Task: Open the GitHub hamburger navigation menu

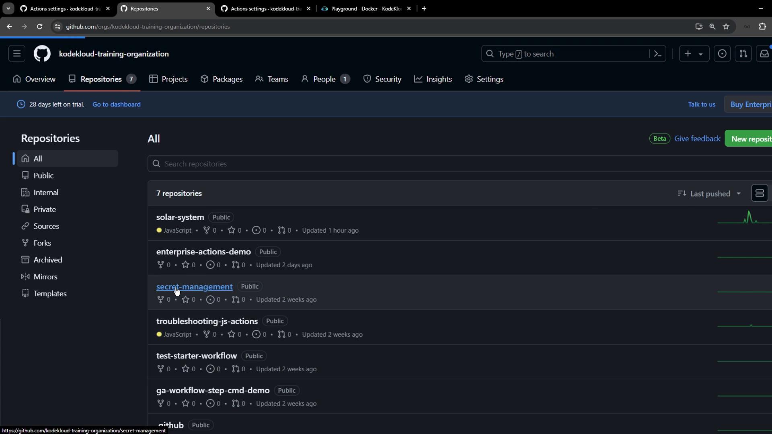Action: point(16,54)
